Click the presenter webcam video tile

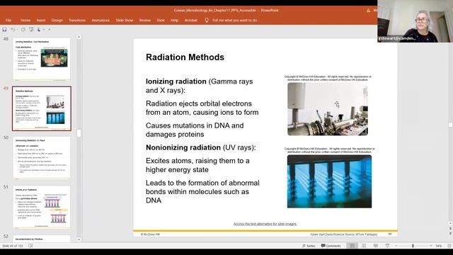coord(415,21)
